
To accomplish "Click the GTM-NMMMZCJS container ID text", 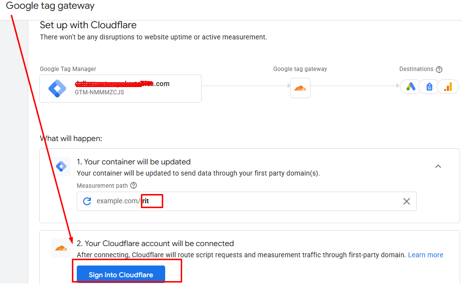I will 99,92.
